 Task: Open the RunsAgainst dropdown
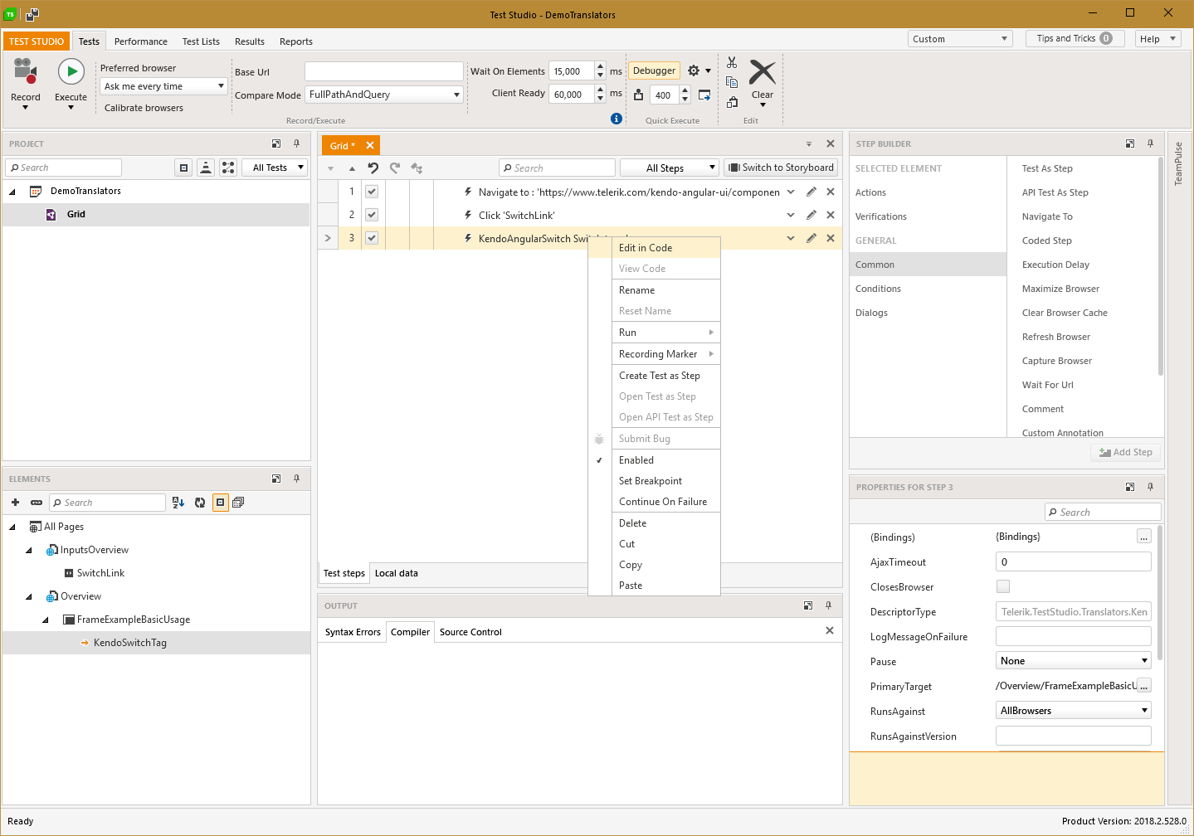click(x=1073, y=711)
